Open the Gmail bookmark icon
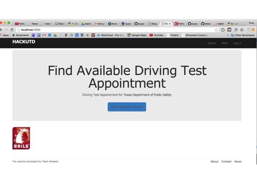The width and height of the screenshot is (257, 183). (44, 35)
